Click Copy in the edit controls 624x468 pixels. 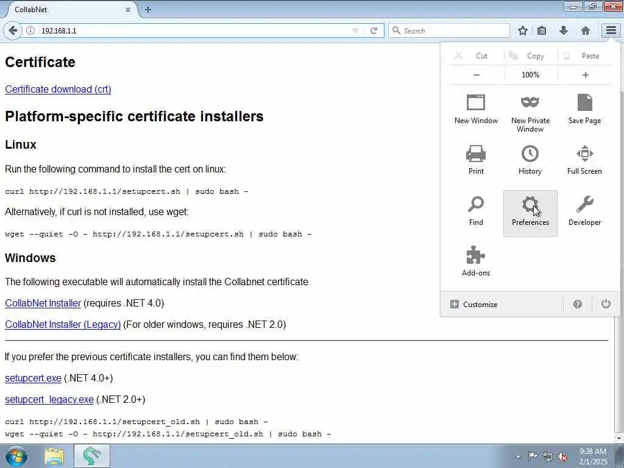(x=531, y=55)
